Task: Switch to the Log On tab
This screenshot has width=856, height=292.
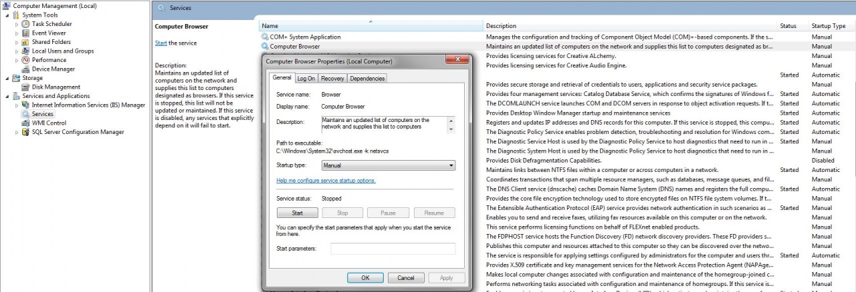Action: [306, 79]
